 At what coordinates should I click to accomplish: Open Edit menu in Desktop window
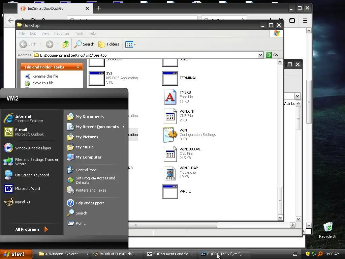(x=33, y=33)
